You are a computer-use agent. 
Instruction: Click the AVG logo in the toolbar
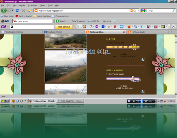pyautogui.click(x=5, y=21)
